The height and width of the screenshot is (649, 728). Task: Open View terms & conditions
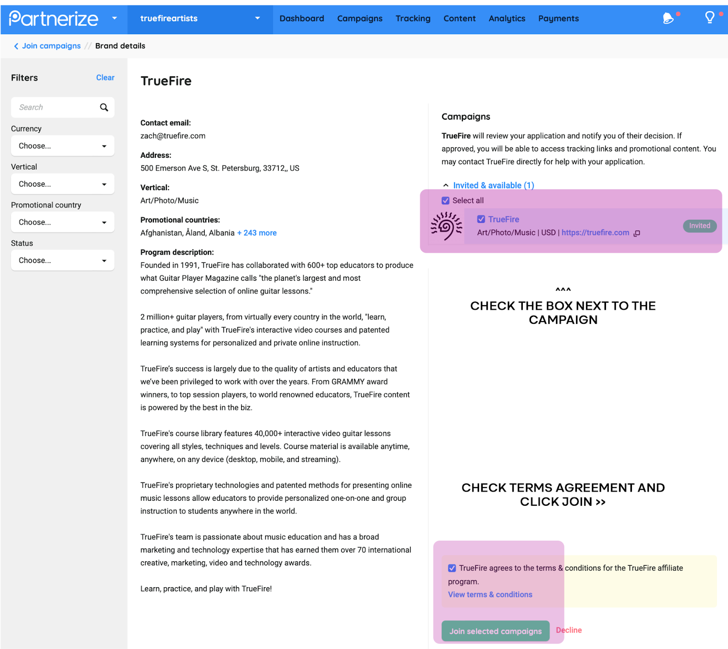pyautogui.click(x=490, y=594)
